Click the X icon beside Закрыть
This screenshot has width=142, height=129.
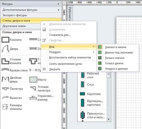(x=44, y=69)
